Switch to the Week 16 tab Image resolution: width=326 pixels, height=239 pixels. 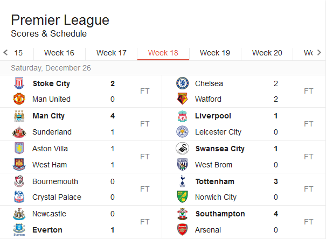[x=59, y=53]
